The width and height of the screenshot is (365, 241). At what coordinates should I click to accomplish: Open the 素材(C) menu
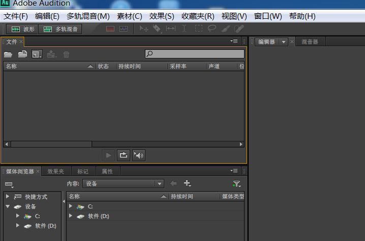pos(130,16)
